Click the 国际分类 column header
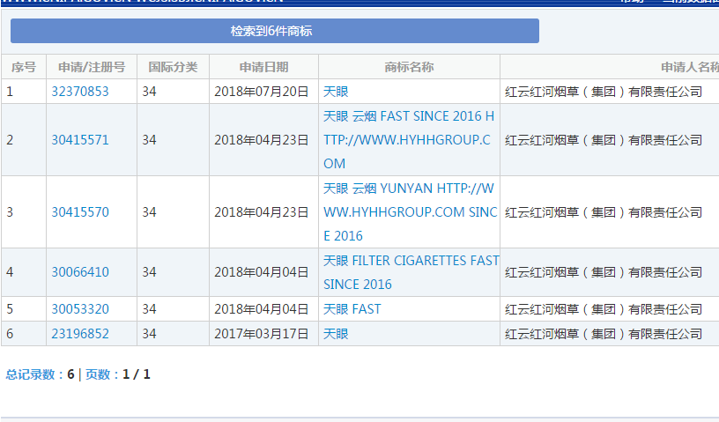The image size is (719, 422). (173, 67)
